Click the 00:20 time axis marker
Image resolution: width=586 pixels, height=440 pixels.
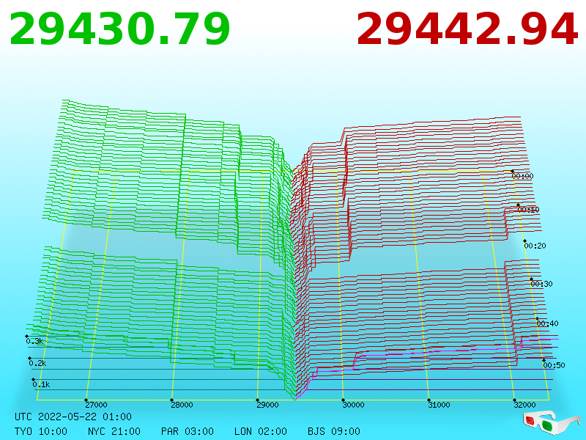535,246
